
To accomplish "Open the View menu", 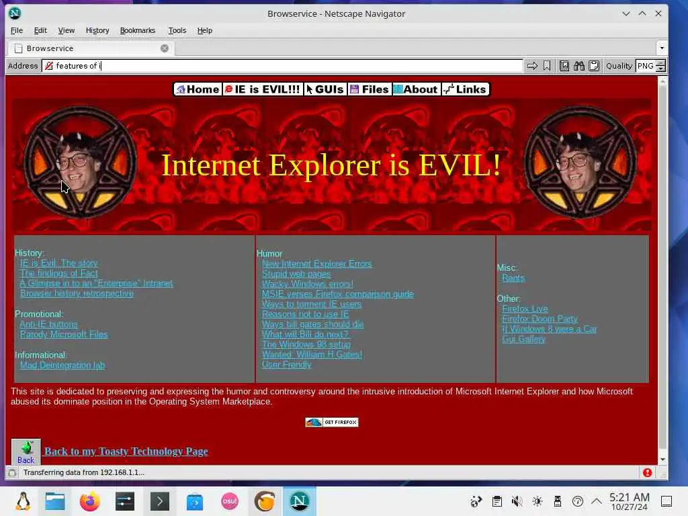I will [67, 30].
